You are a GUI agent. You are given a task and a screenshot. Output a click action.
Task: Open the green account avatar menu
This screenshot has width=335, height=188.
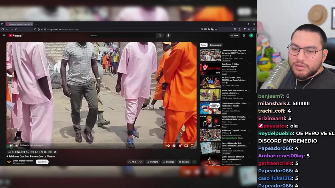click(251, 36)
